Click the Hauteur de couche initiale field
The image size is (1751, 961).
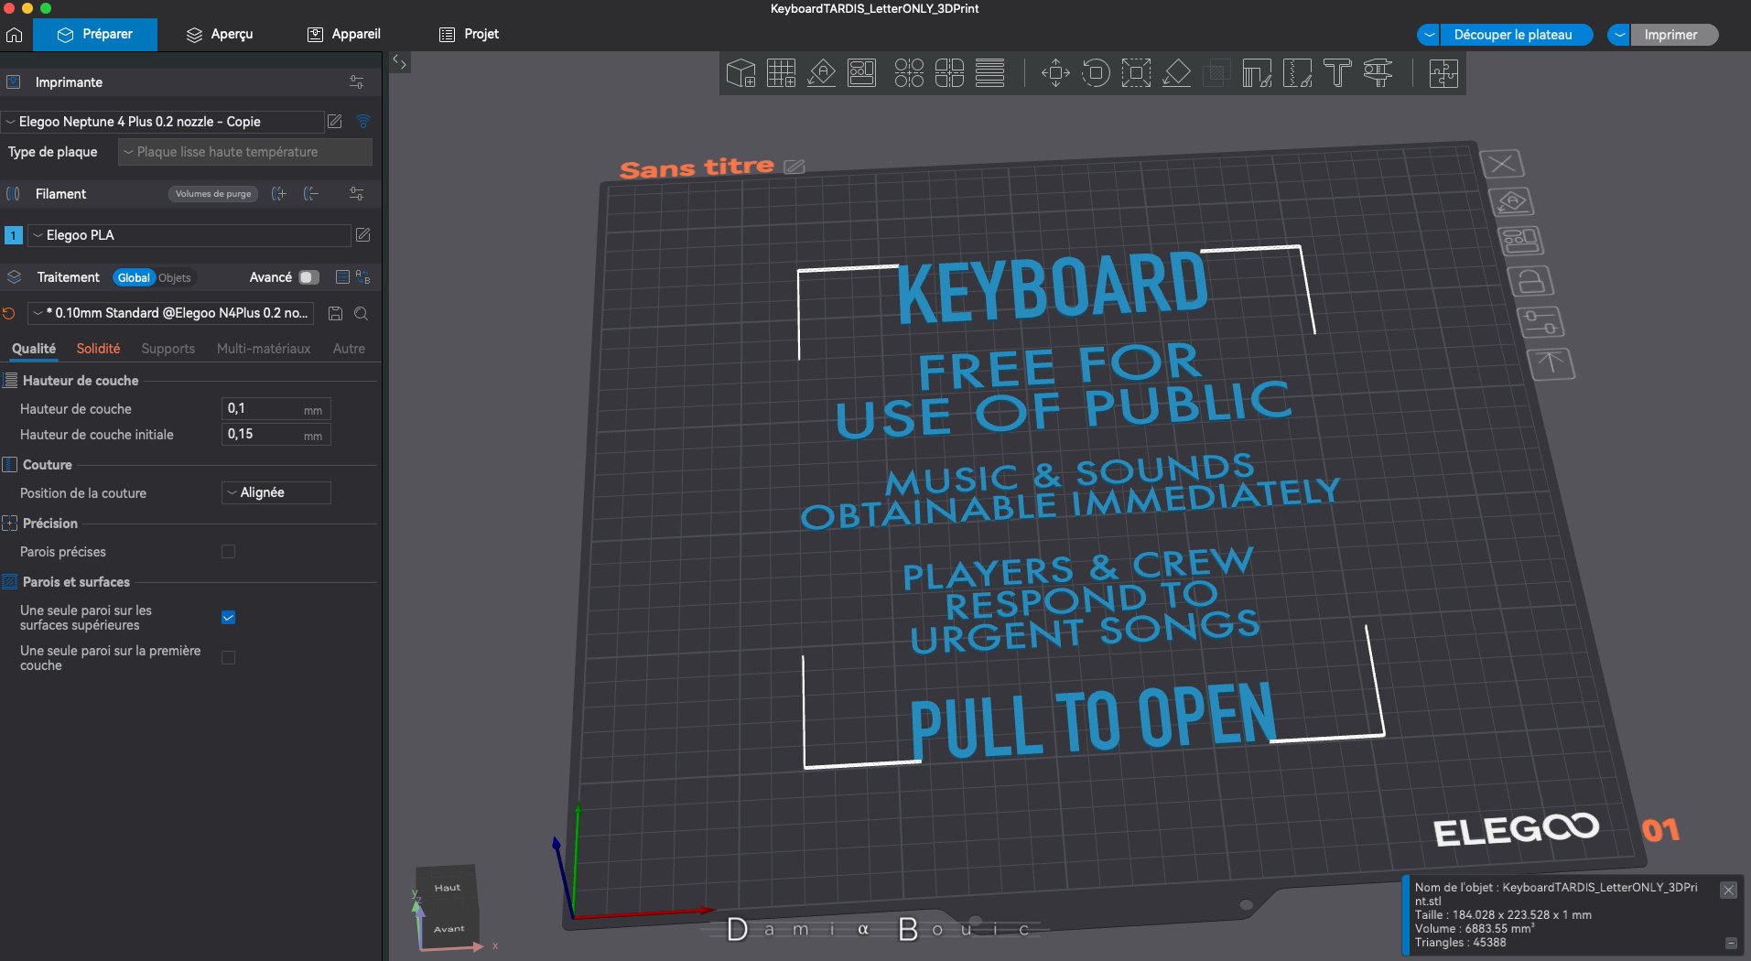(x=264, y=435)
